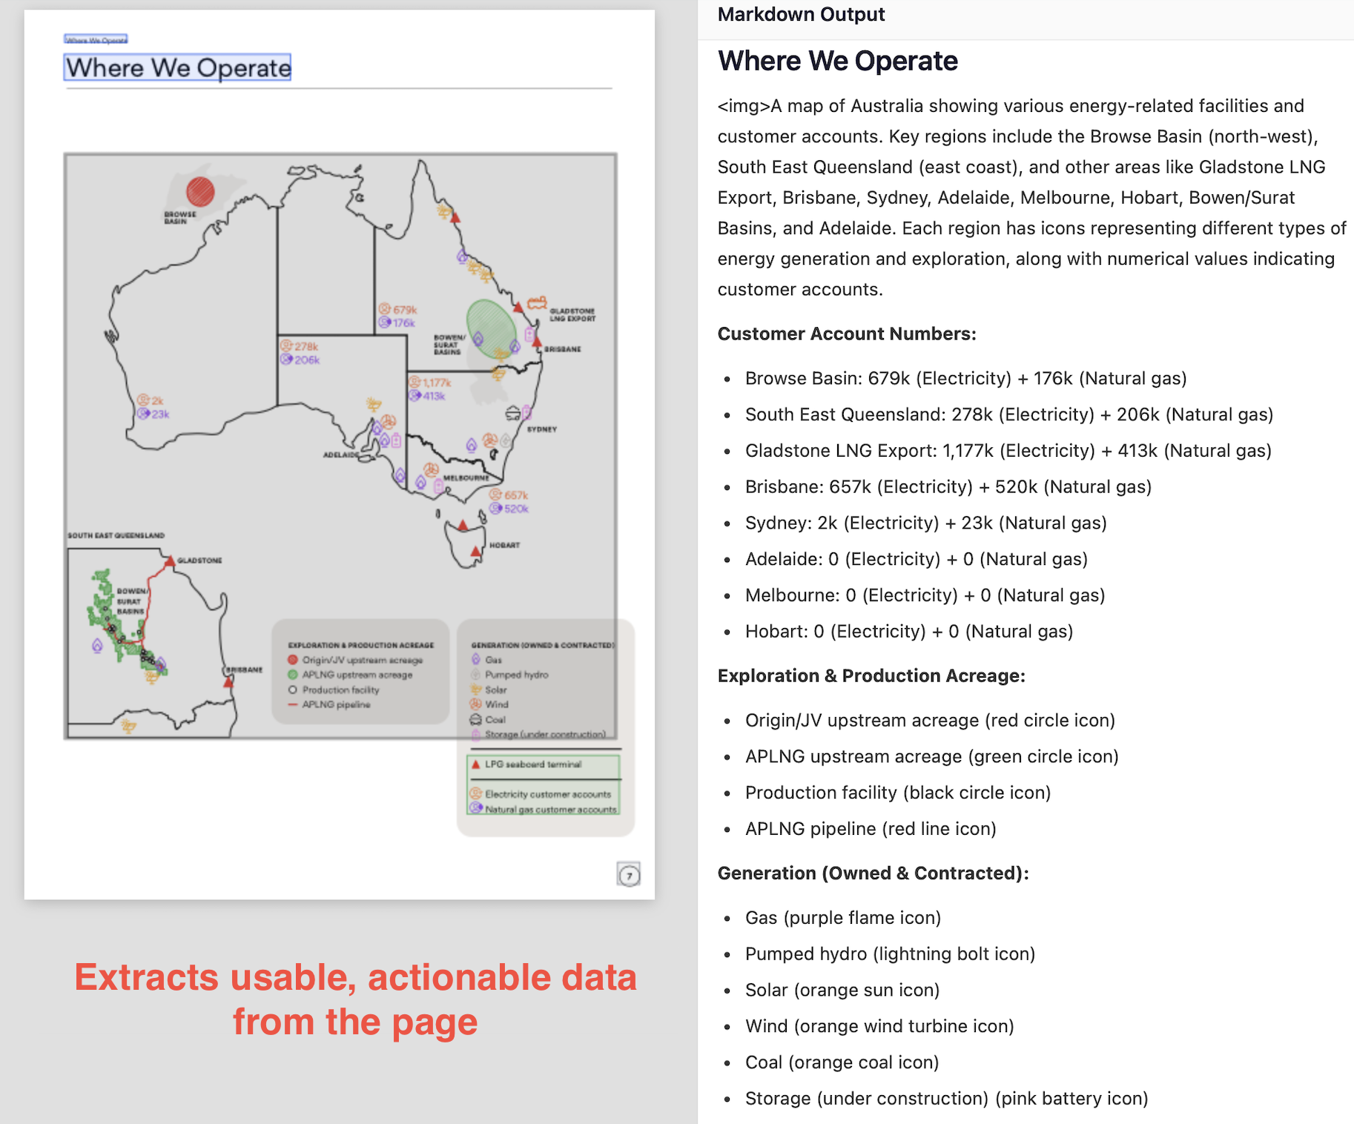Click the Production facility circle in legend
The image size is (1354, 1124).
coord(293,690)
